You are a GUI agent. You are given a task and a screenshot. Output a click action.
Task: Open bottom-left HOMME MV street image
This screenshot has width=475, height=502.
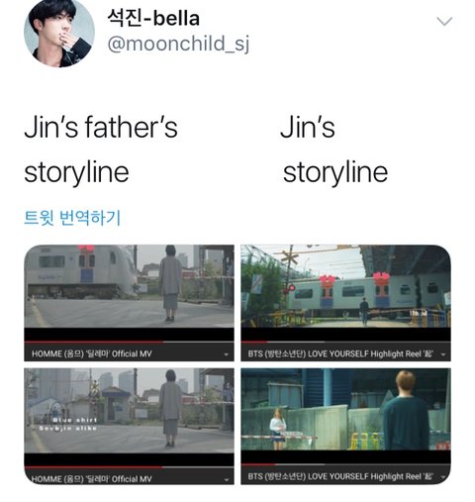click(x=129, y=410)
